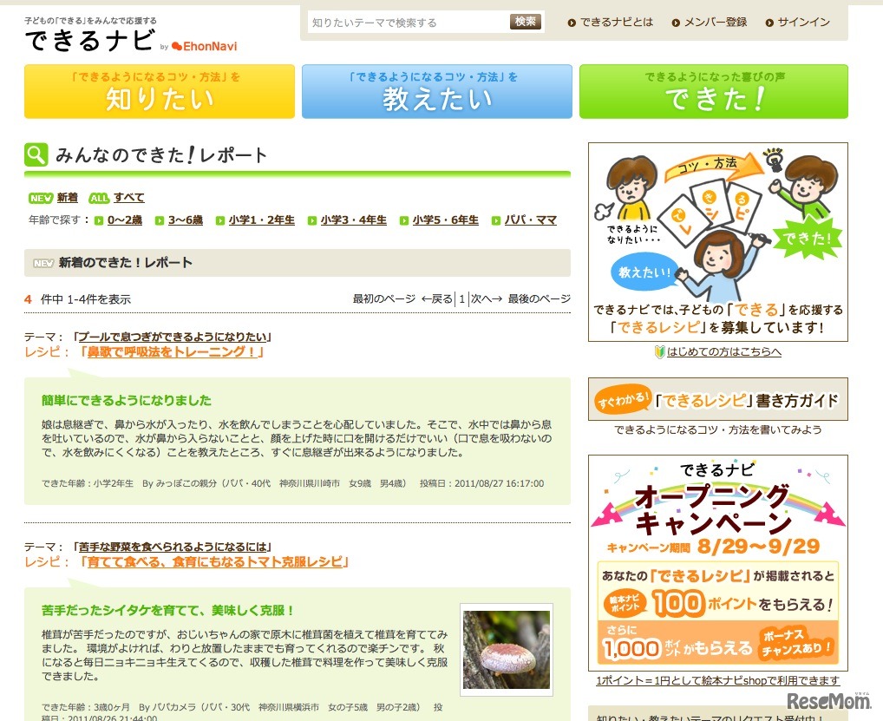The image size is (883, 721).
Task: Filter by パパ・ママ
Action: tap(531, 220)
